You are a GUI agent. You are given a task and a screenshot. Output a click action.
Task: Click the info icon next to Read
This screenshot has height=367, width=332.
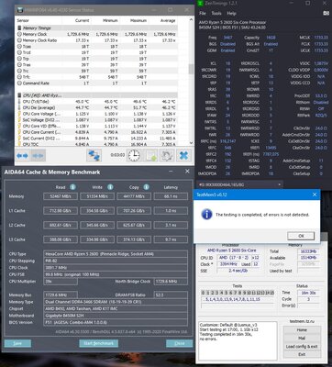(72, 187)
